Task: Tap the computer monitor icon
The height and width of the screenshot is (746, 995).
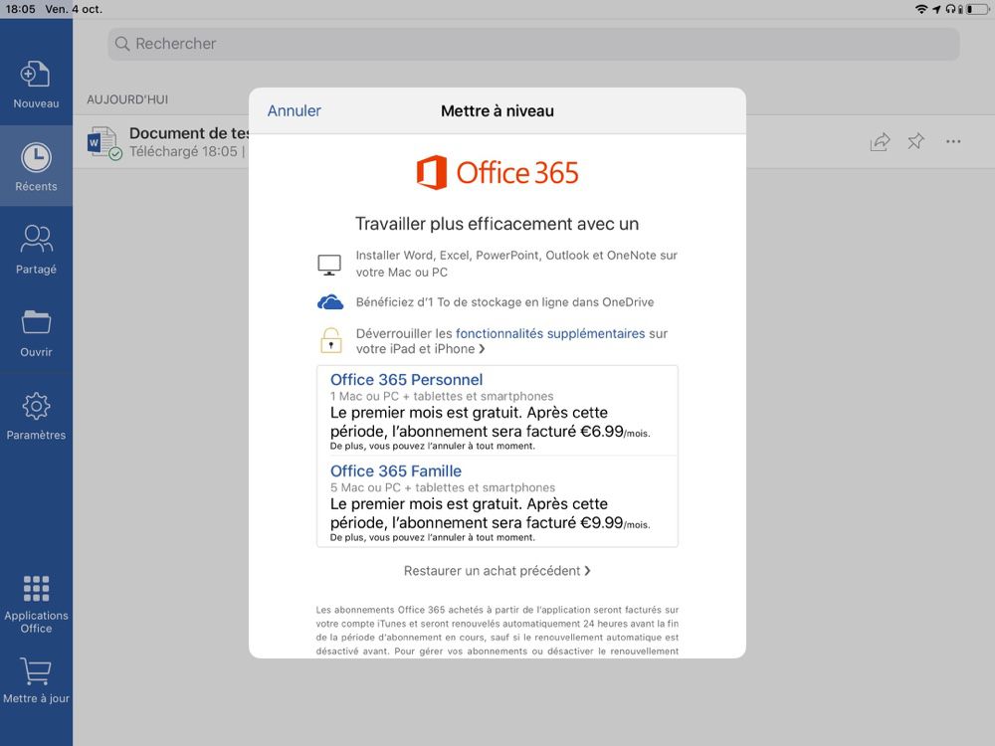Action: (329, 265)
